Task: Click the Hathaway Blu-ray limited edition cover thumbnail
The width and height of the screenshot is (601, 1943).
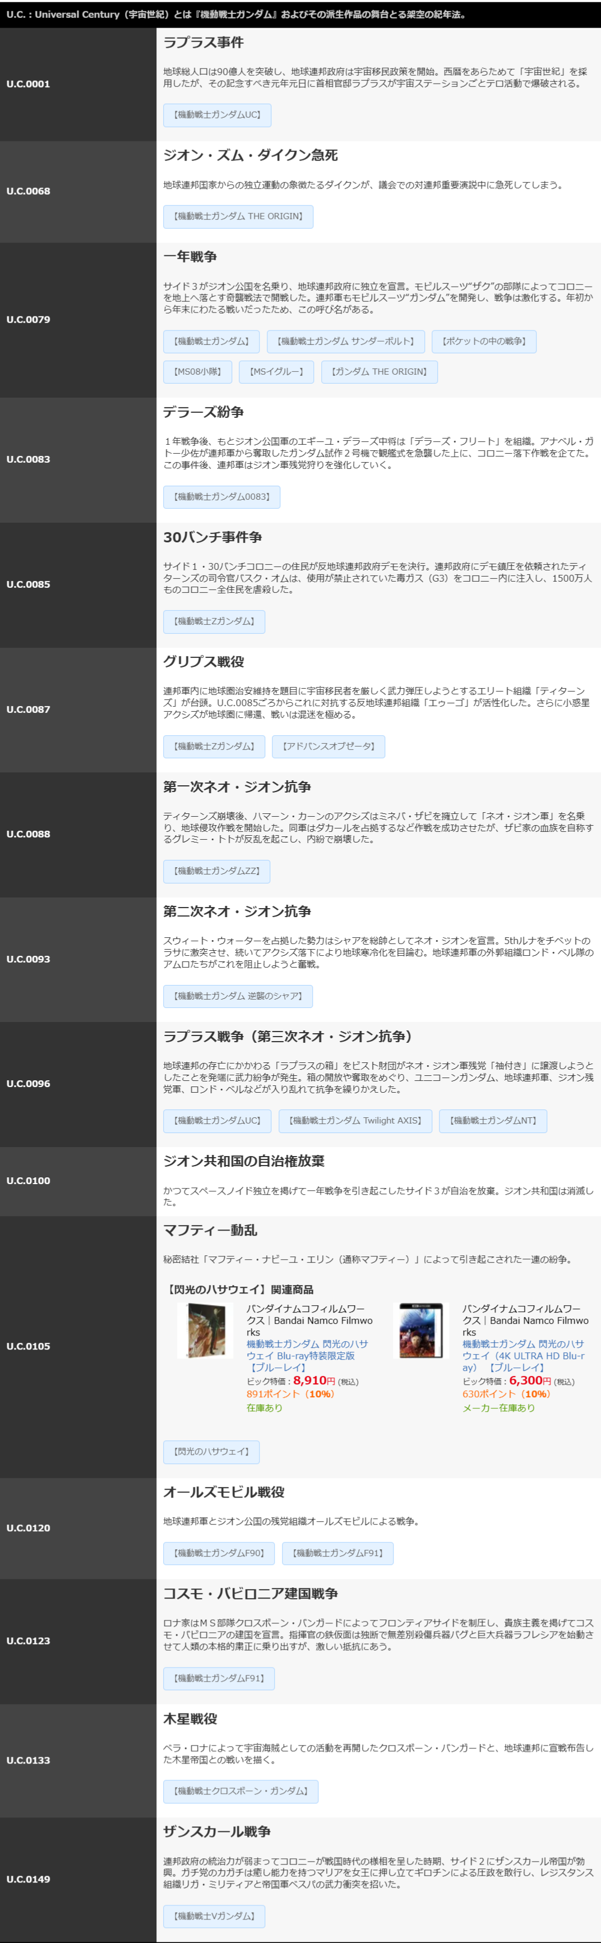Action: [205, 1330]
